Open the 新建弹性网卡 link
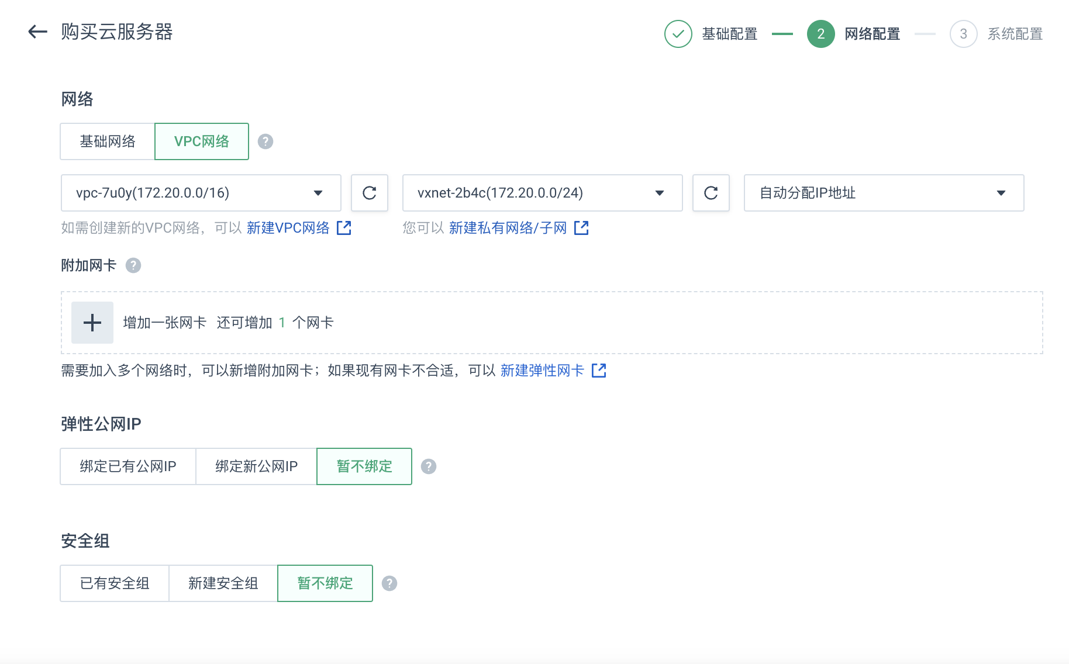Image resolution: width=1069 pixels, height=664 pixels. pos(542,371)
